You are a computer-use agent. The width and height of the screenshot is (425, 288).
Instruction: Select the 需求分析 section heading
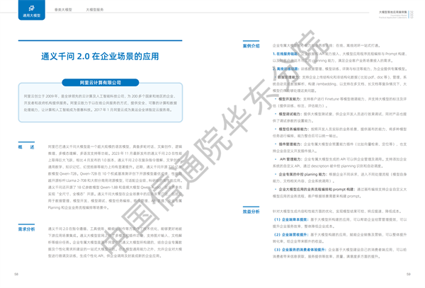point(26,229)
